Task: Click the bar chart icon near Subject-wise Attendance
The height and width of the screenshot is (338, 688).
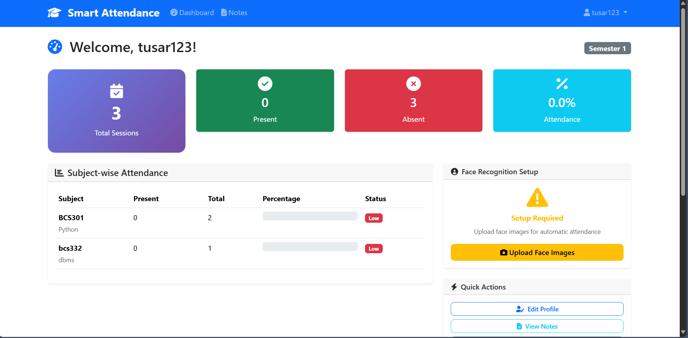Action: pyautogui.click(x=59, y=173)
